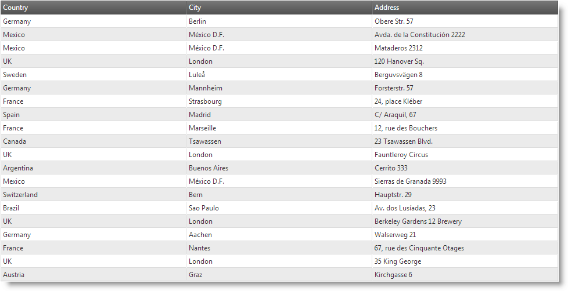Click the Berkeley Gardens 12 Brewery cell
This screenshot has width=568, height=291.
click(418, 221)
